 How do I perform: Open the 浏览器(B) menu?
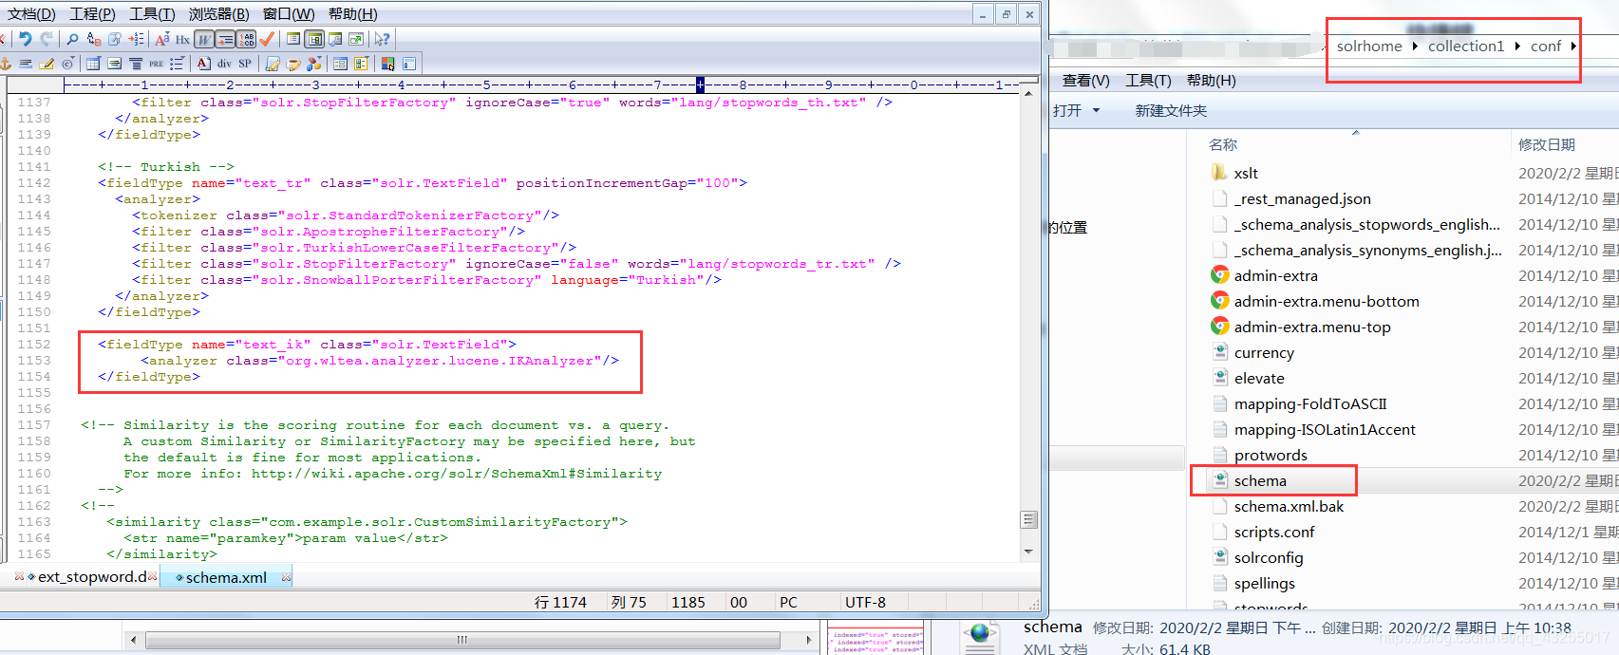218,14
